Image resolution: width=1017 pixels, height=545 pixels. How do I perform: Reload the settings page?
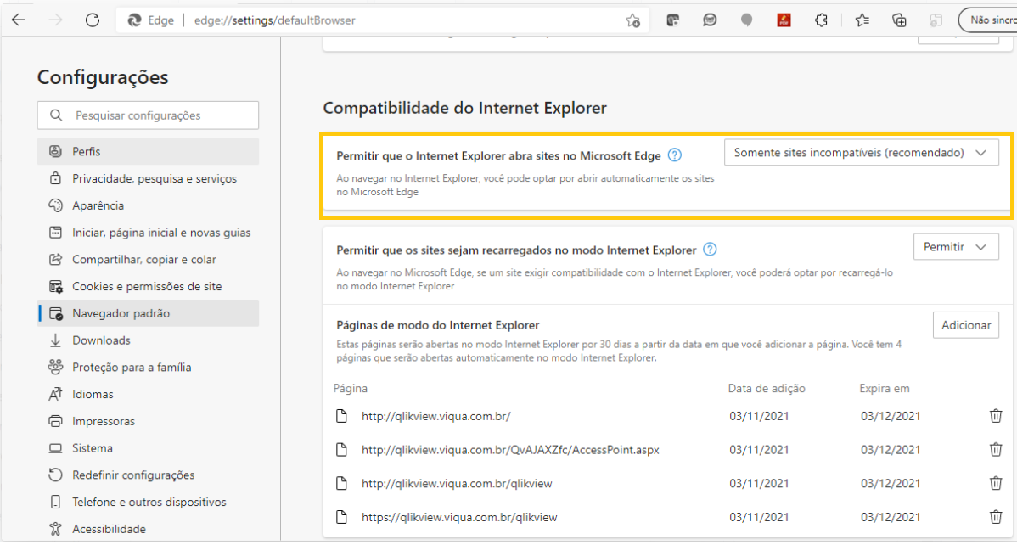pyautogui.click(x=93, y=20)
